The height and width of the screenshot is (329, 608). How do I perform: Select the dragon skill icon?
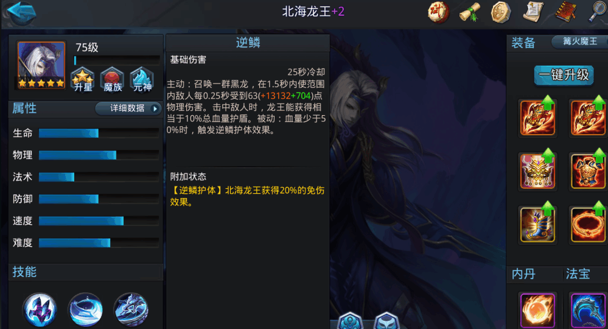click(131, 310)
